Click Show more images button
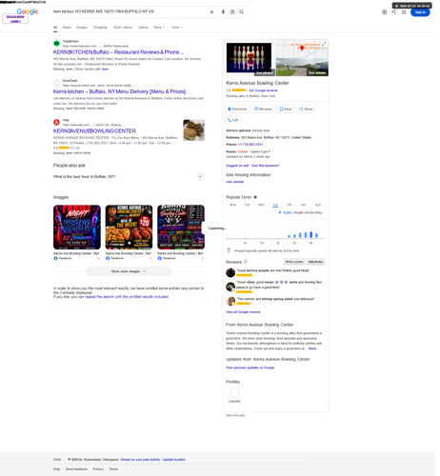Screen dimensions: 440x476 [x=129, y=271]
